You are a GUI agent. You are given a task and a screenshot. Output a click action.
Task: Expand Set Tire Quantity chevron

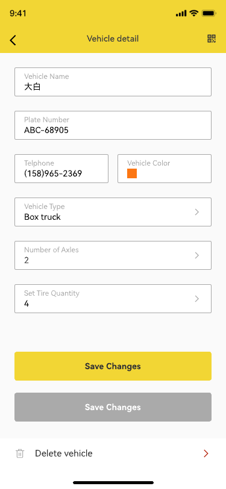click(x=197, y=299)
